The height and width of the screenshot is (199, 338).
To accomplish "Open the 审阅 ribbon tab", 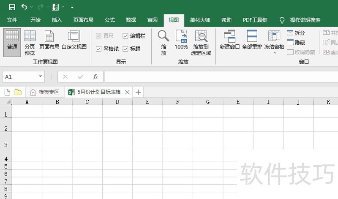I will 153,20.
